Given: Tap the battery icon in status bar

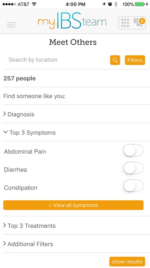Looking at the screenshot, I should 140,4.
